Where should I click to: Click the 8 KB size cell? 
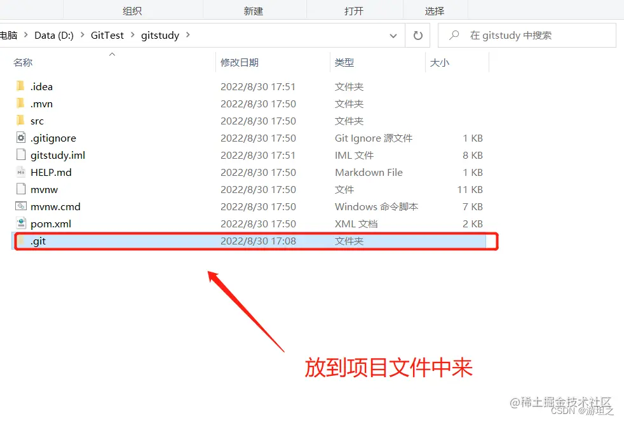coord(473,155)
